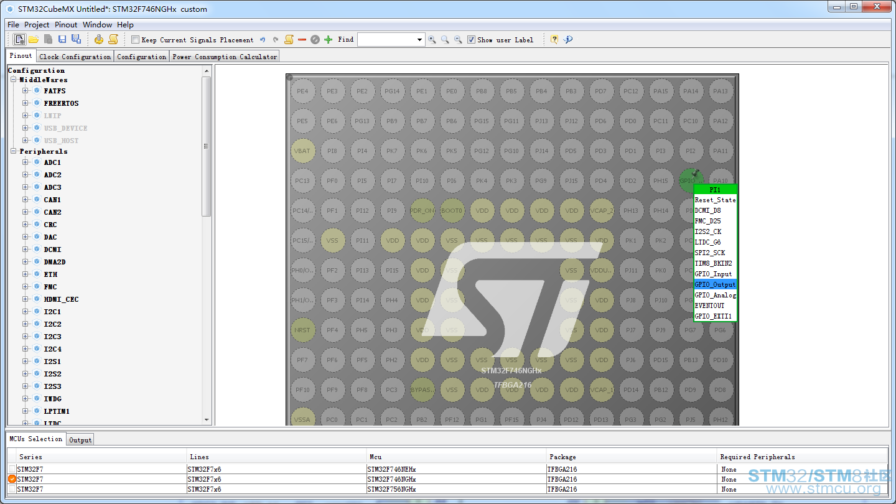
Task: Click the blue cube icon beside IWDG
Action: pos(37,399)
